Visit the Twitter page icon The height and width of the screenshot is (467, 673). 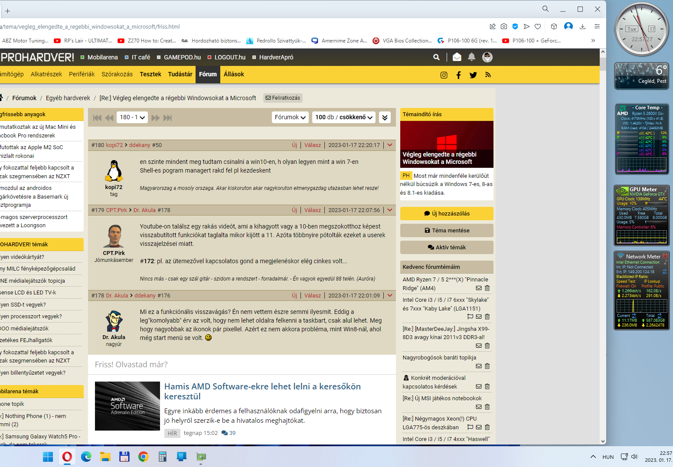point(473,75)
